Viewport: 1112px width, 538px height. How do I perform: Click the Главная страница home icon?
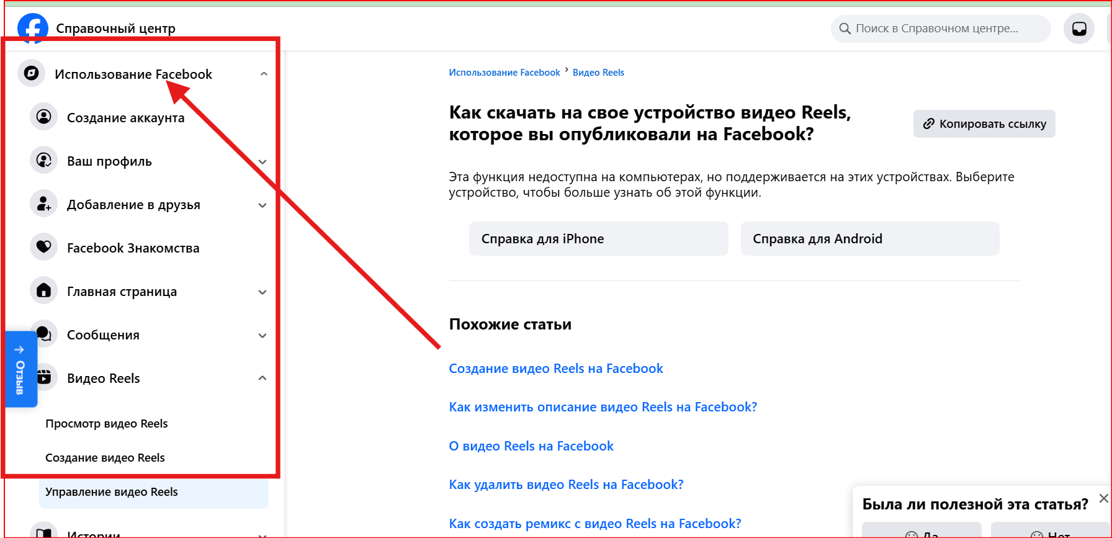44,290
